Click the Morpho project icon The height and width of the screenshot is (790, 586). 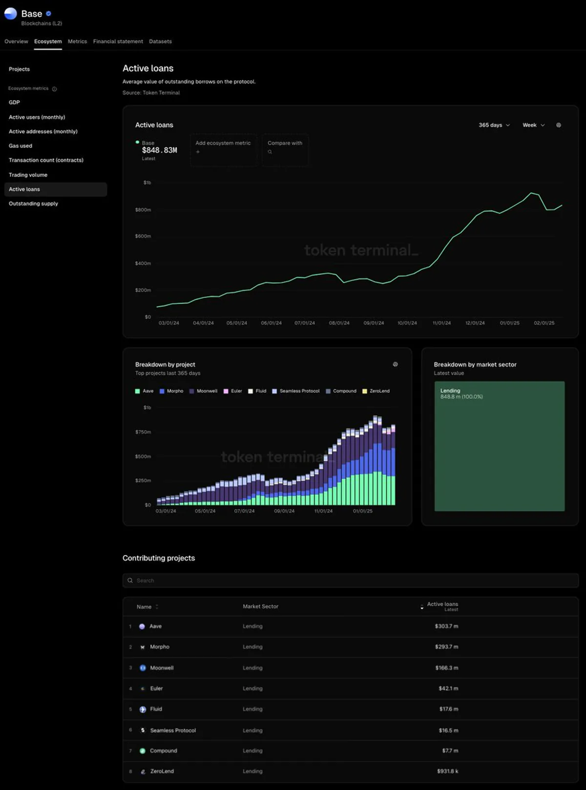point(143,647)
